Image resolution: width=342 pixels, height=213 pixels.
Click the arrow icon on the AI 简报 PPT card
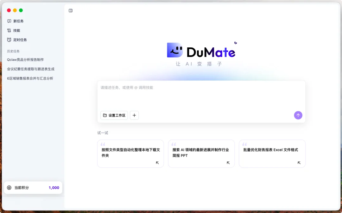tap(228, 163)
